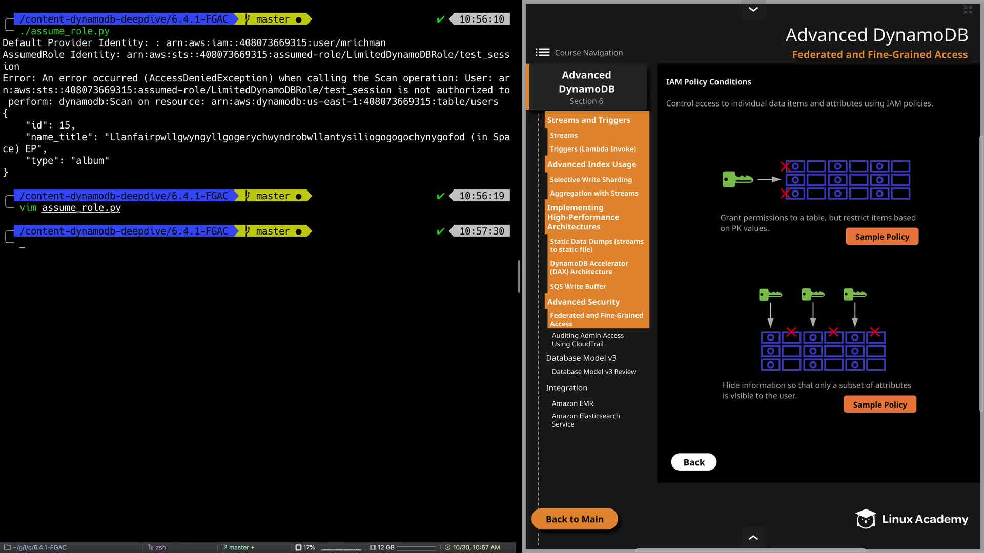Click the fullscreen exit icon top right
This screenshot has height=553, width=984.
tap(968, 9)
